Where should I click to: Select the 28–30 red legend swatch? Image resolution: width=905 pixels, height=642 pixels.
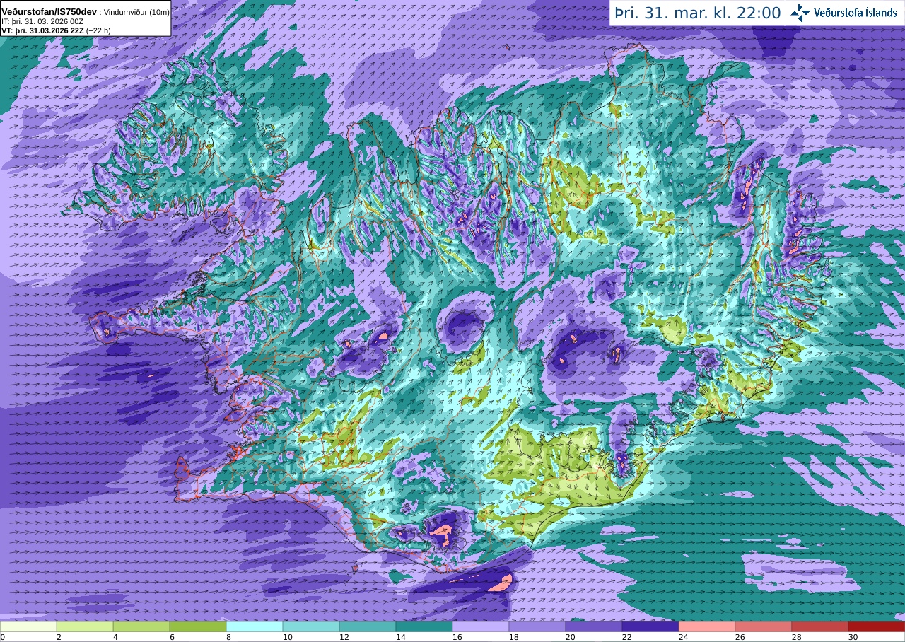820,626
